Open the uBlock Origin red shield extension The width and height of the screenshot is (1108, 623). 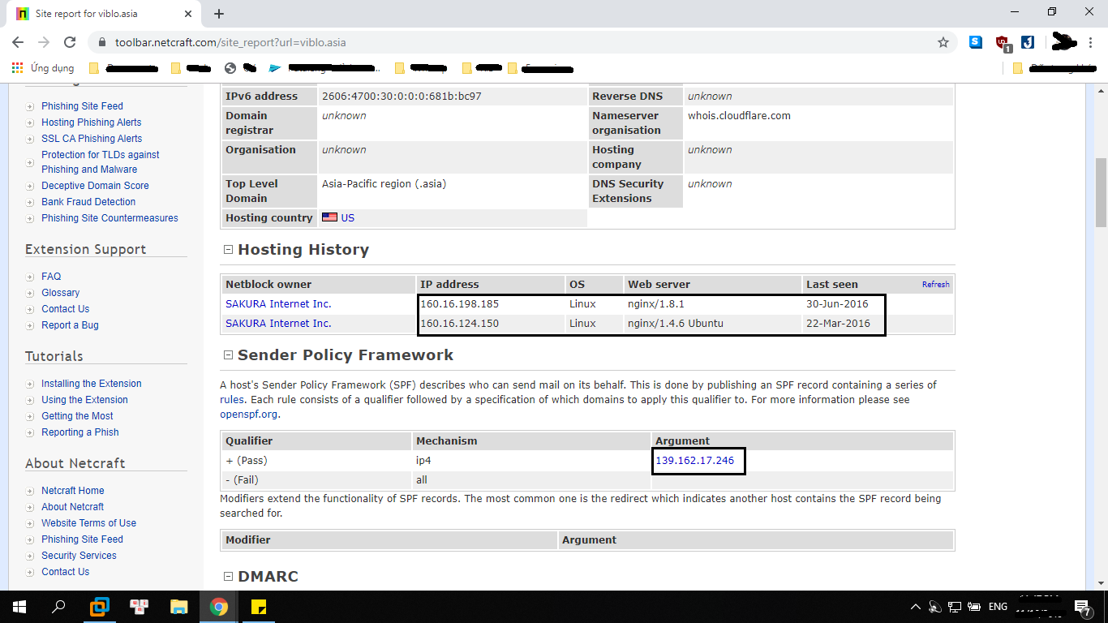(1003, 43)
